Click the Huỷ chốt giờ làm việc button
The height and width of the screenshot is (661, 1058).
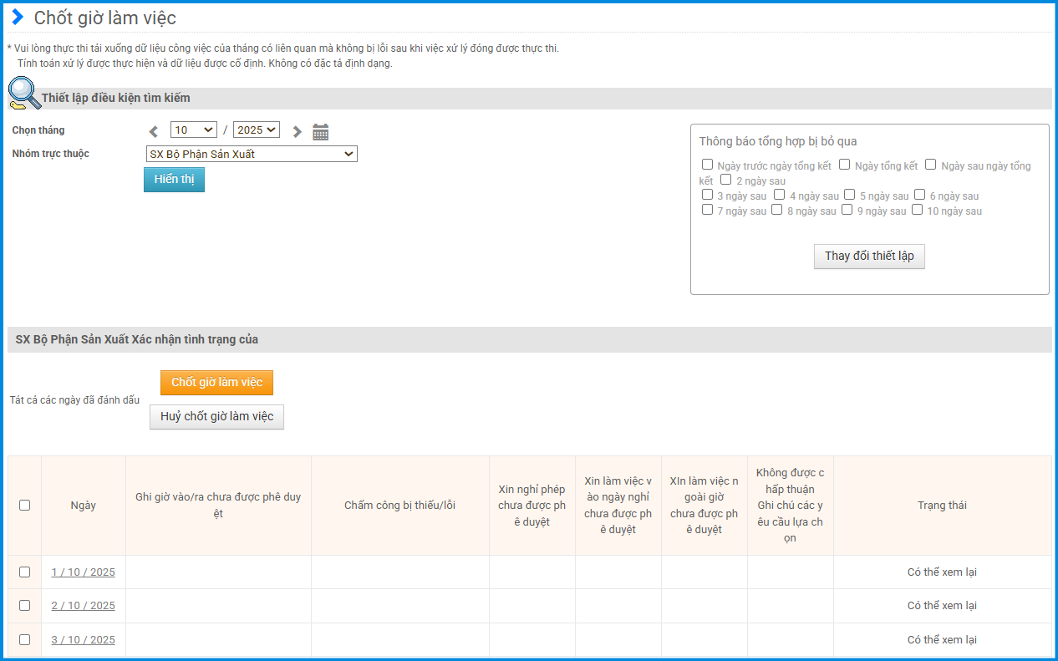[216, 416]
